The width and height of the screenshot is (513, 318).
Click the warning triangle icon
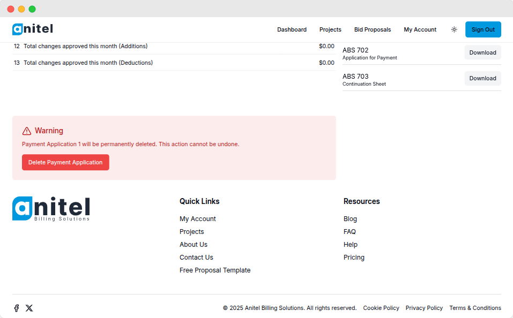[27, 130]
